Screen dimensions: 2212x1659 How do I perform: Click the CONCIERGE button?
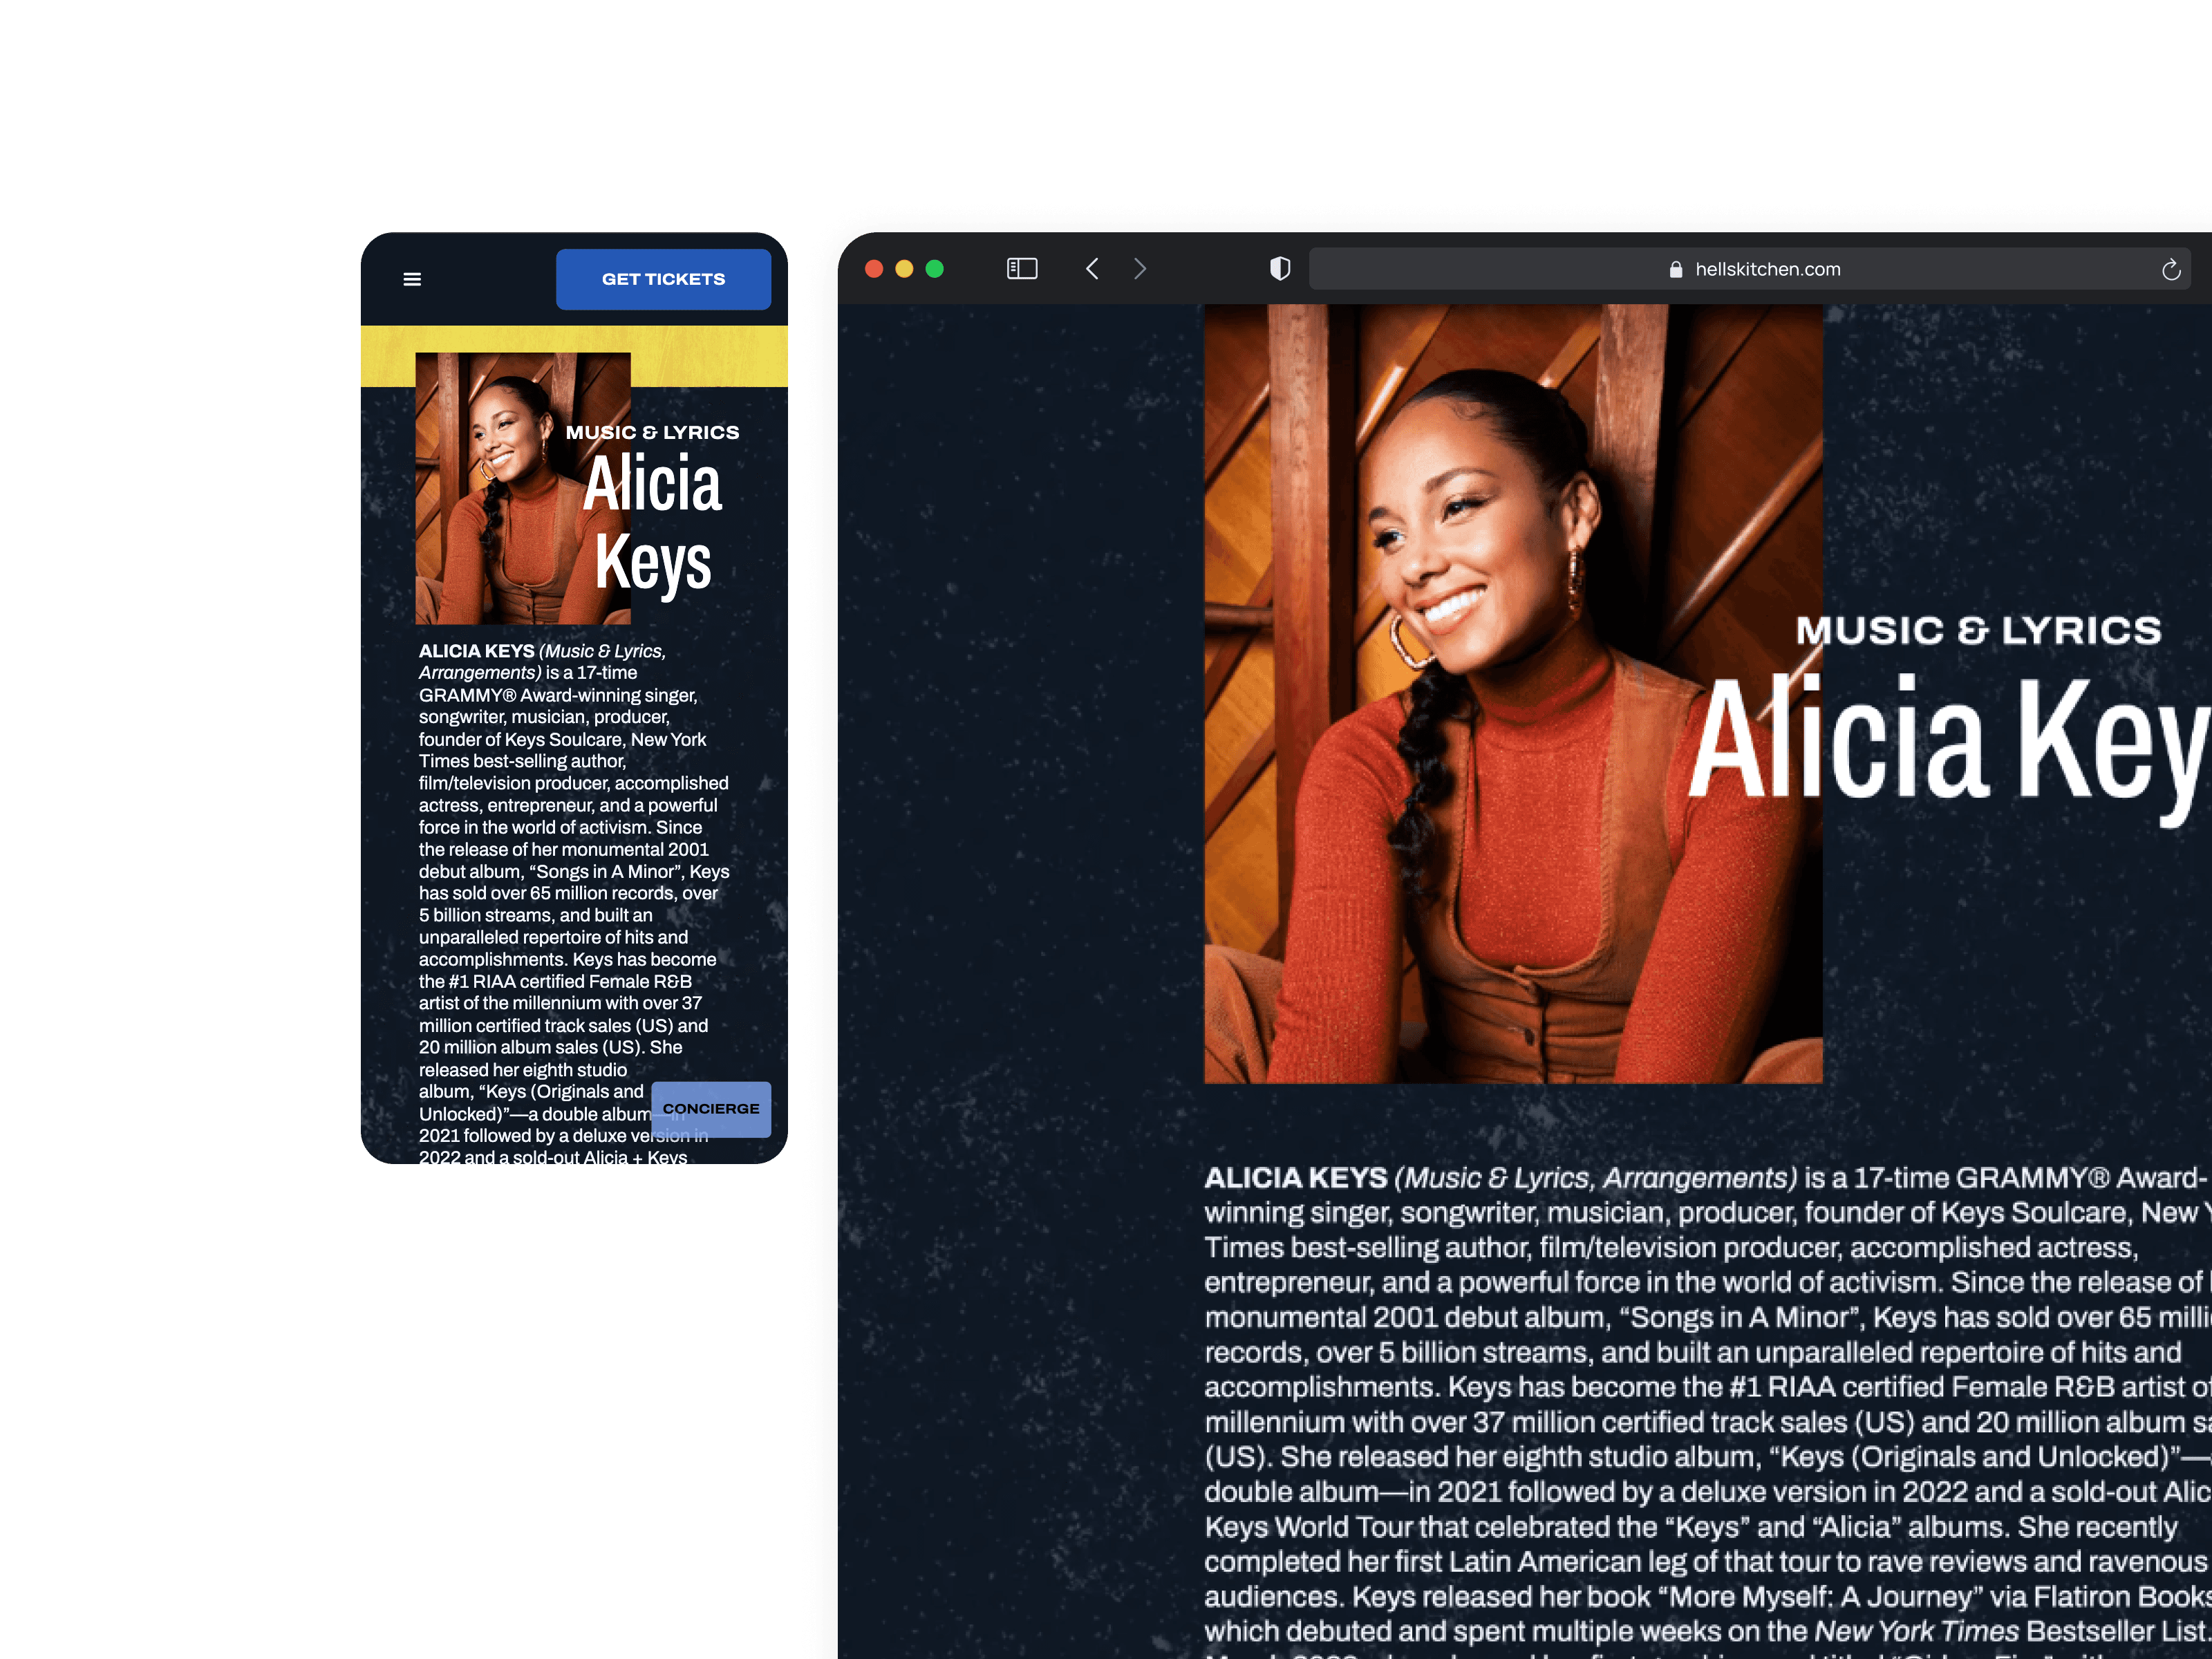(710, 1108)
